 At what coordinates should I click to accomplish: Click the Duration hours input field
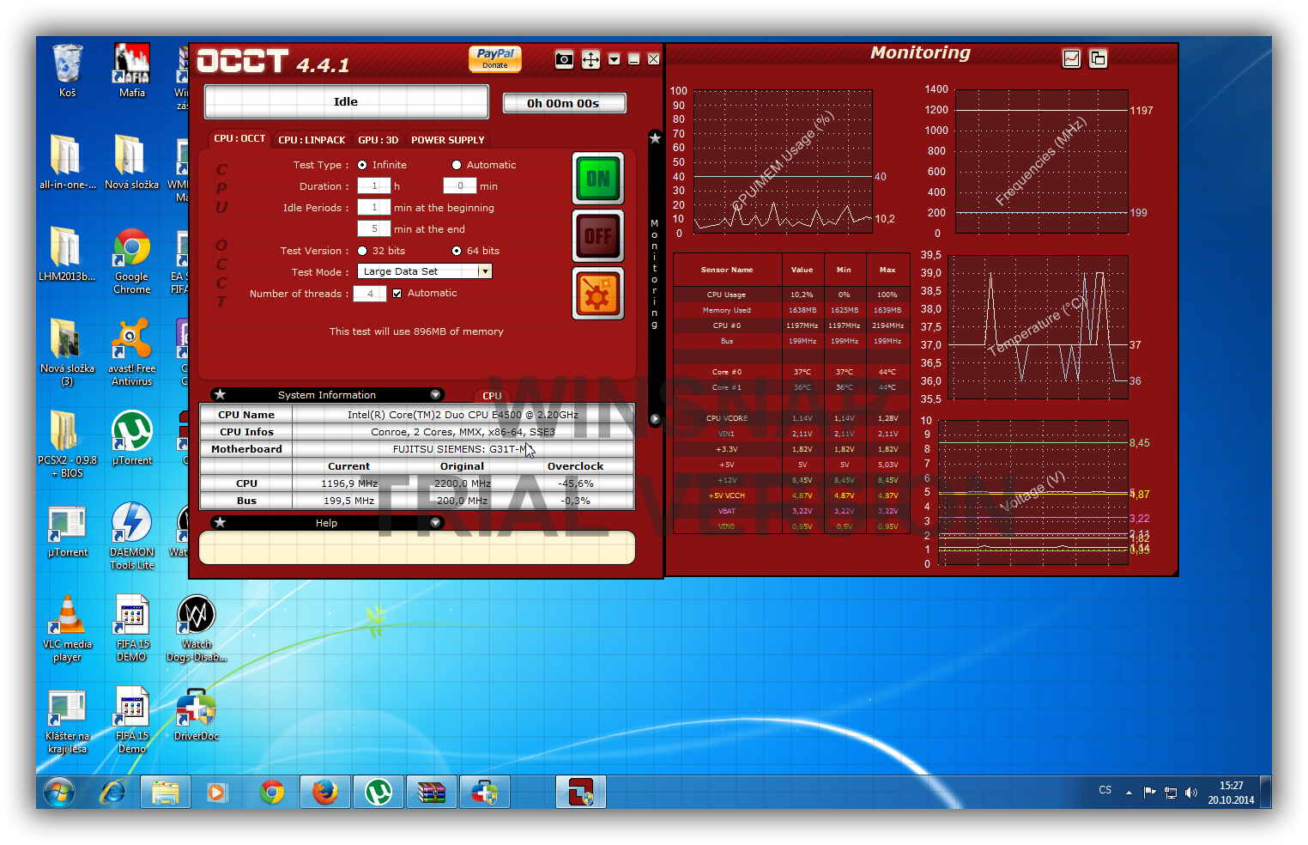373,185
